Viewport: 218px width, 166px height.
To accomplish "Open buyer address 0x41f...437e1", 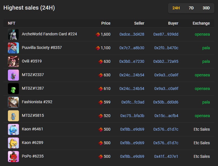I will click(x=166, y=157).
